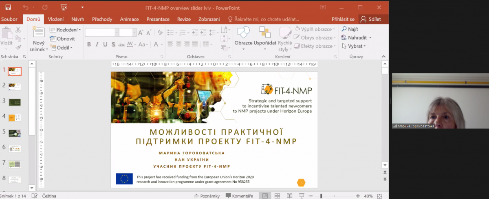Open the Animace tab

130,19
